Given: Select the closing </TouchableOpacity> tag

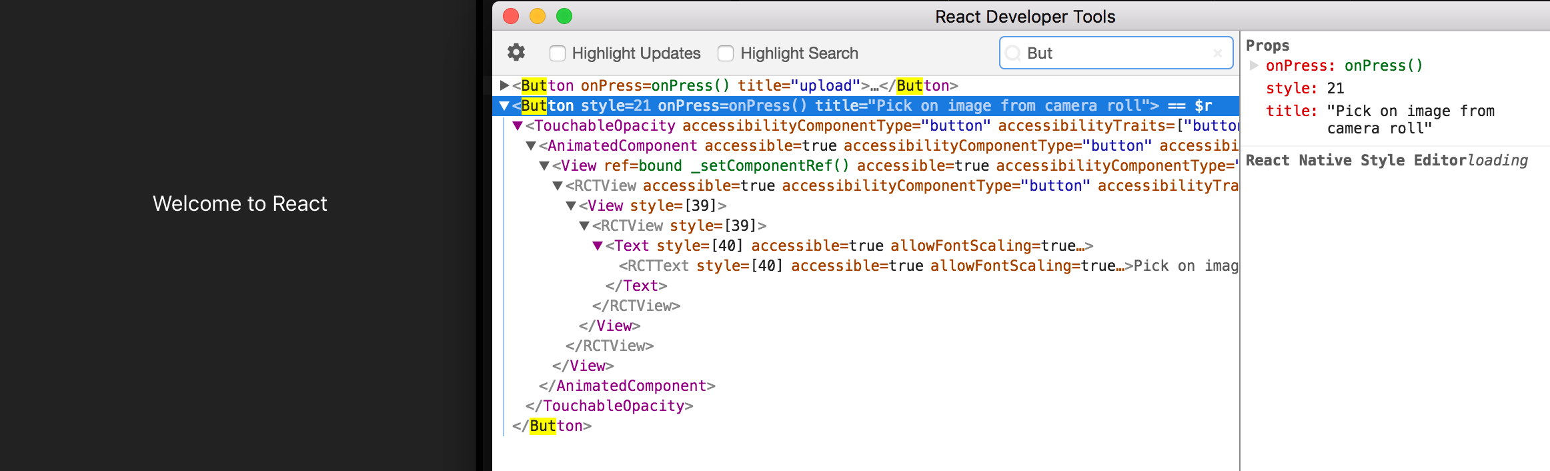Looking at the screenshot, I should 610,406.
